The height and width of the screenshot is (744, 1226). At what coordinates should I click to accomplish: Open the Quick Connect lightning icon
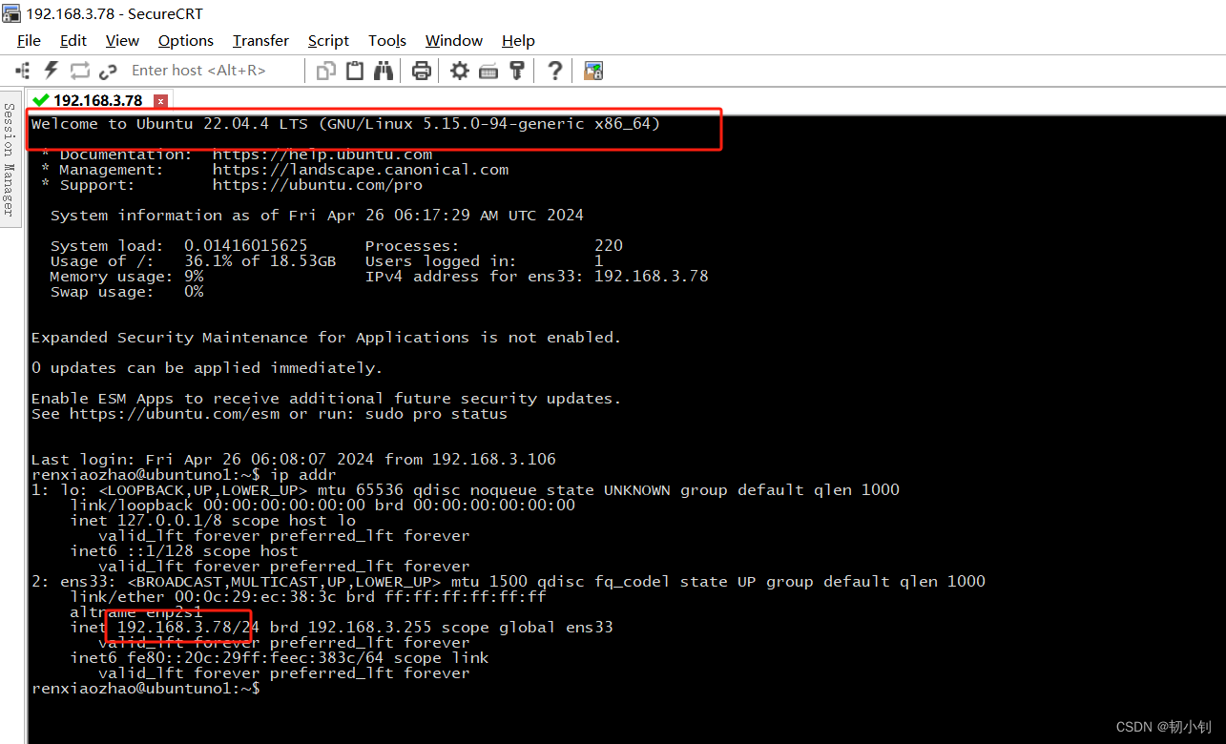pos(50,70)
